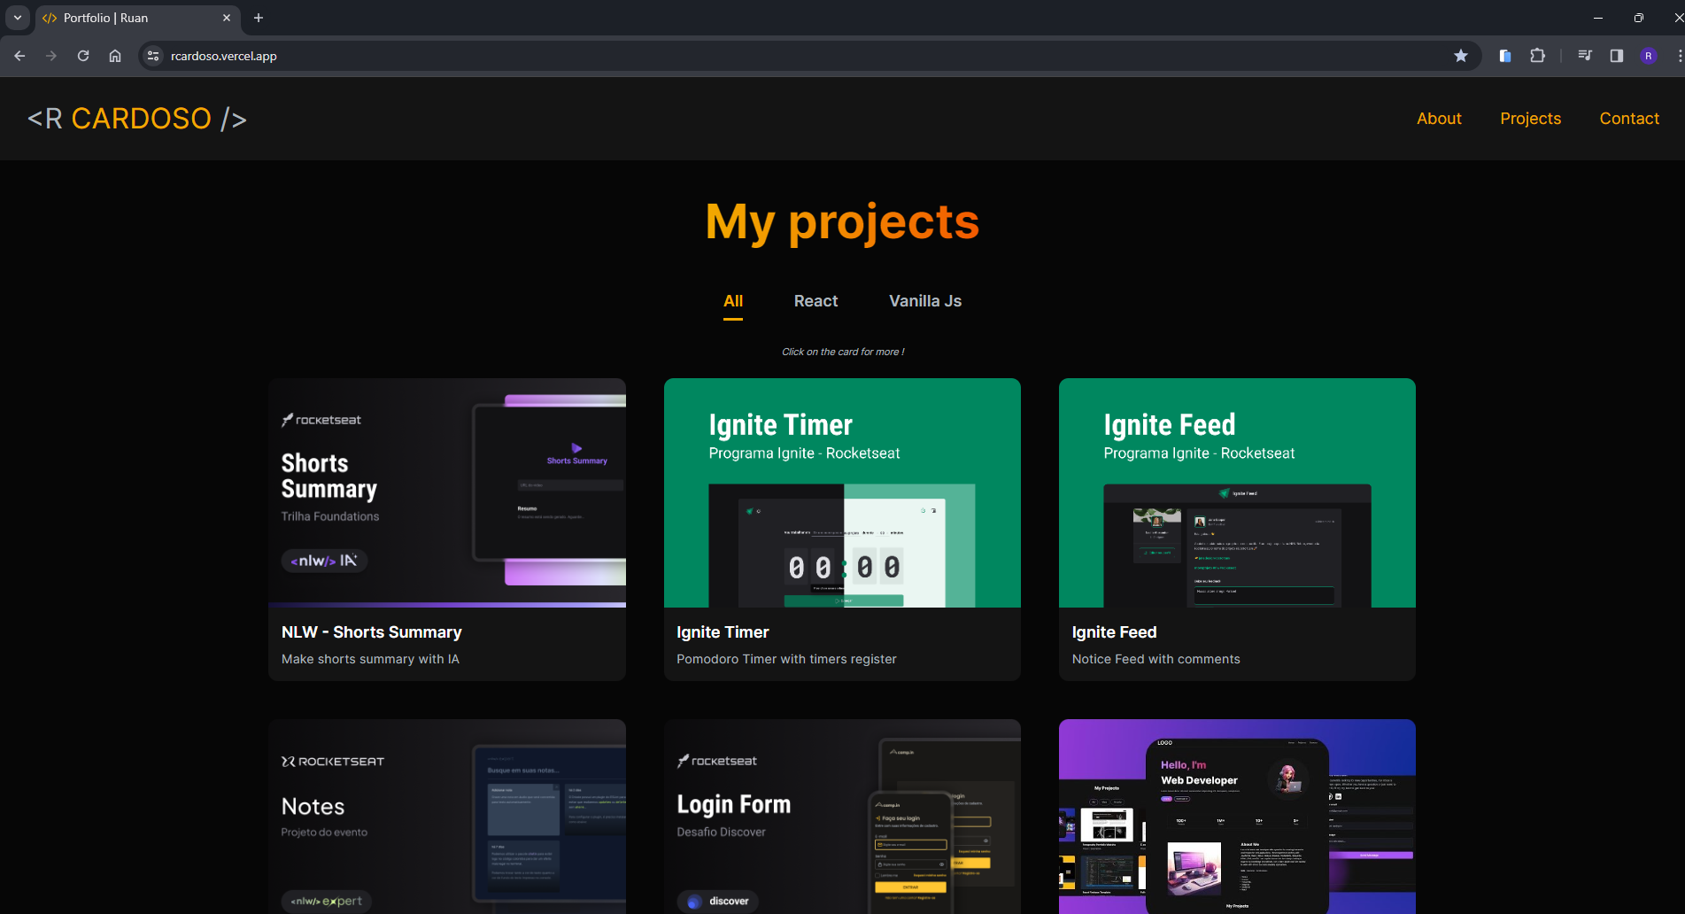Filter projects by Vanilla Js
The height and width of the screenshot is (914, 1685).
(x=925, y=301)
